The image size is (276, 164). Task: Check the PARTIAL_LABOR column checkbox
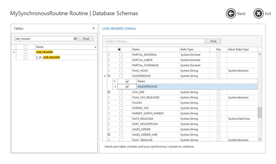(121, 60)
